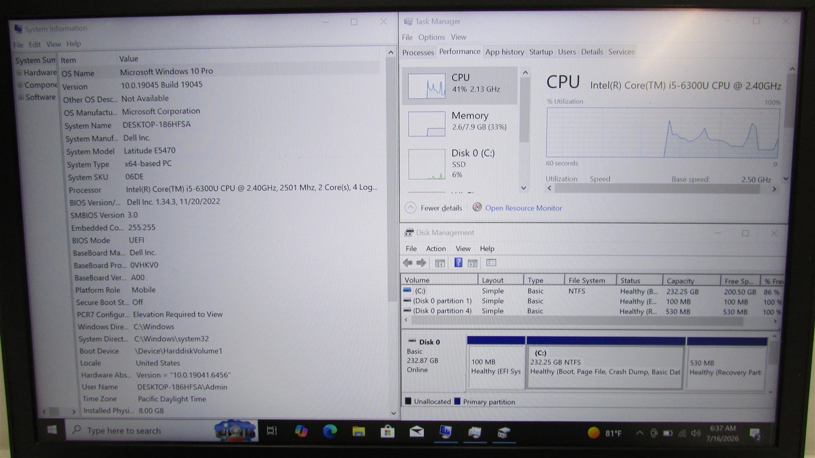Toggle the action pane icon in Disk Management
Image resolution: width=815 pixels, height=458 pixels.
point(473,263)
